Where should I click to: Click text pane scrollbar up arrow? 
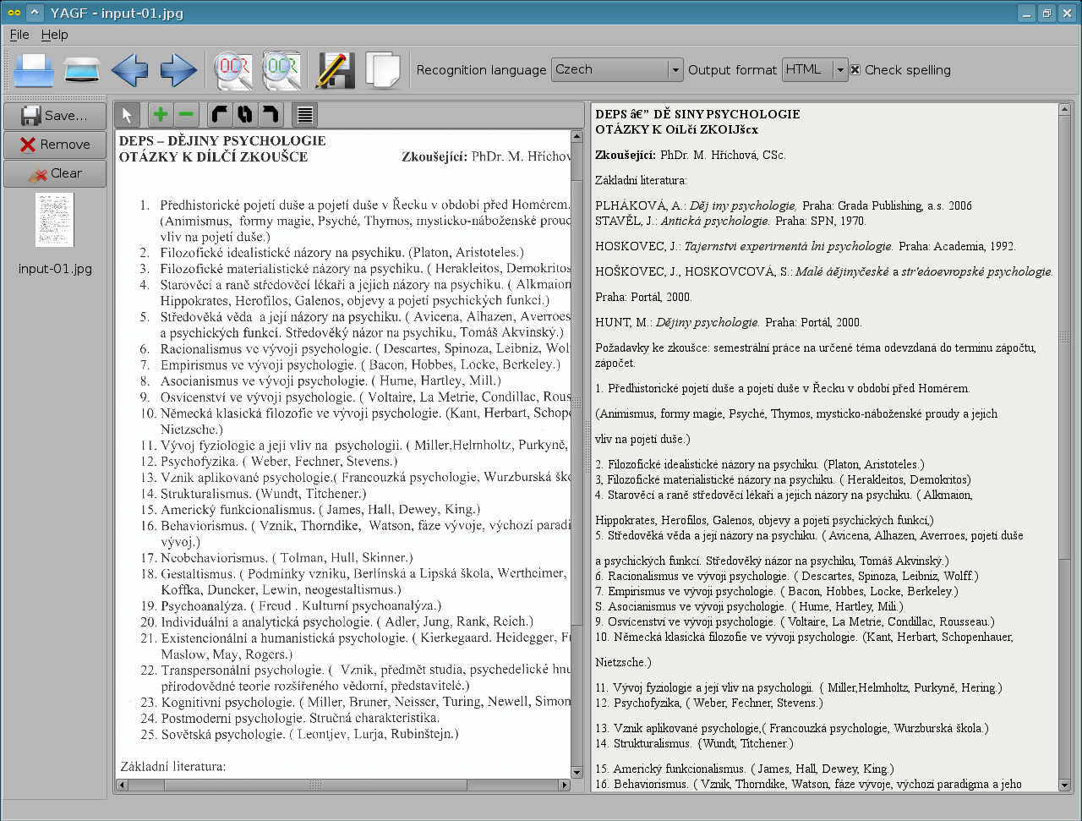(x=1065, y=110)
